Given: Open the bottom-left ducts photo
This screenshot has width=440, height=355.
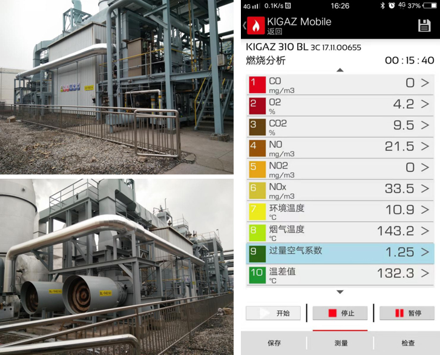Looking at the screenshot, I should (117, 267).
